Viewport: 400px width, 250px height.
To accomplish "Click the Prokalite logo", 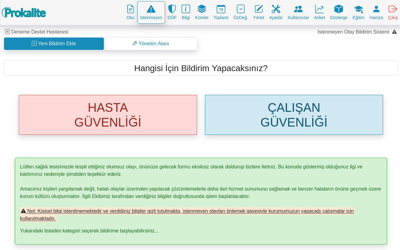I will click(24, 12).
